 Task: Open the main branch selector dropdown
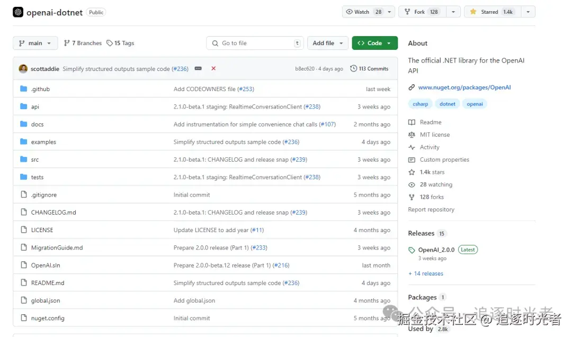tap(35, 43)
